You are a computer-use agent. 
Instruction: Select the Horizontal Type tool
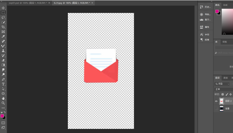pyautogui.click(x=3, y=84)
